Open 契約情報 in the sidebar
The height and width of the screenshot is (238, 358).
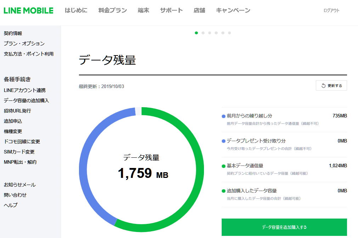[13, 33]
